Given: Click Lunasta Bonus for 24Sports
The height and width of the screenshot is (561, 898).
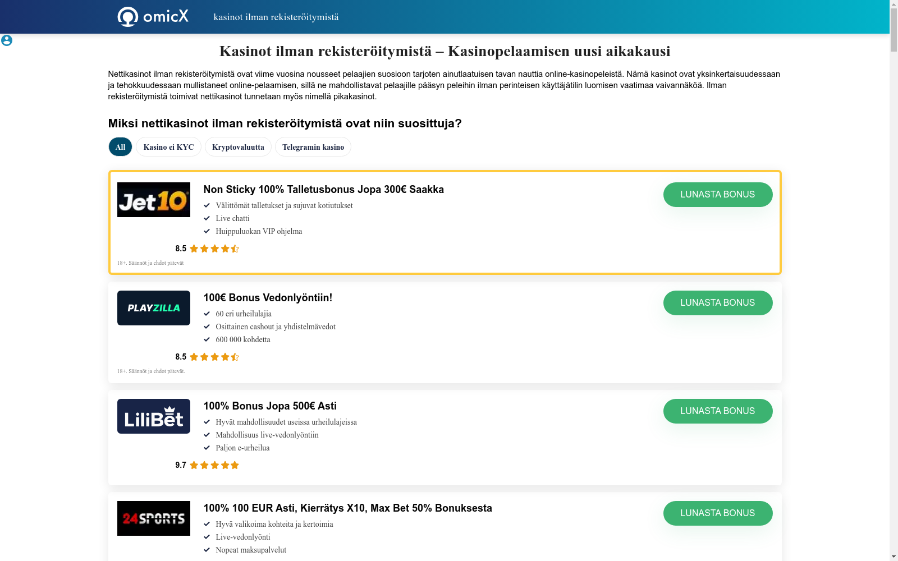Looking at the screenshot, I should pos(718,513).
